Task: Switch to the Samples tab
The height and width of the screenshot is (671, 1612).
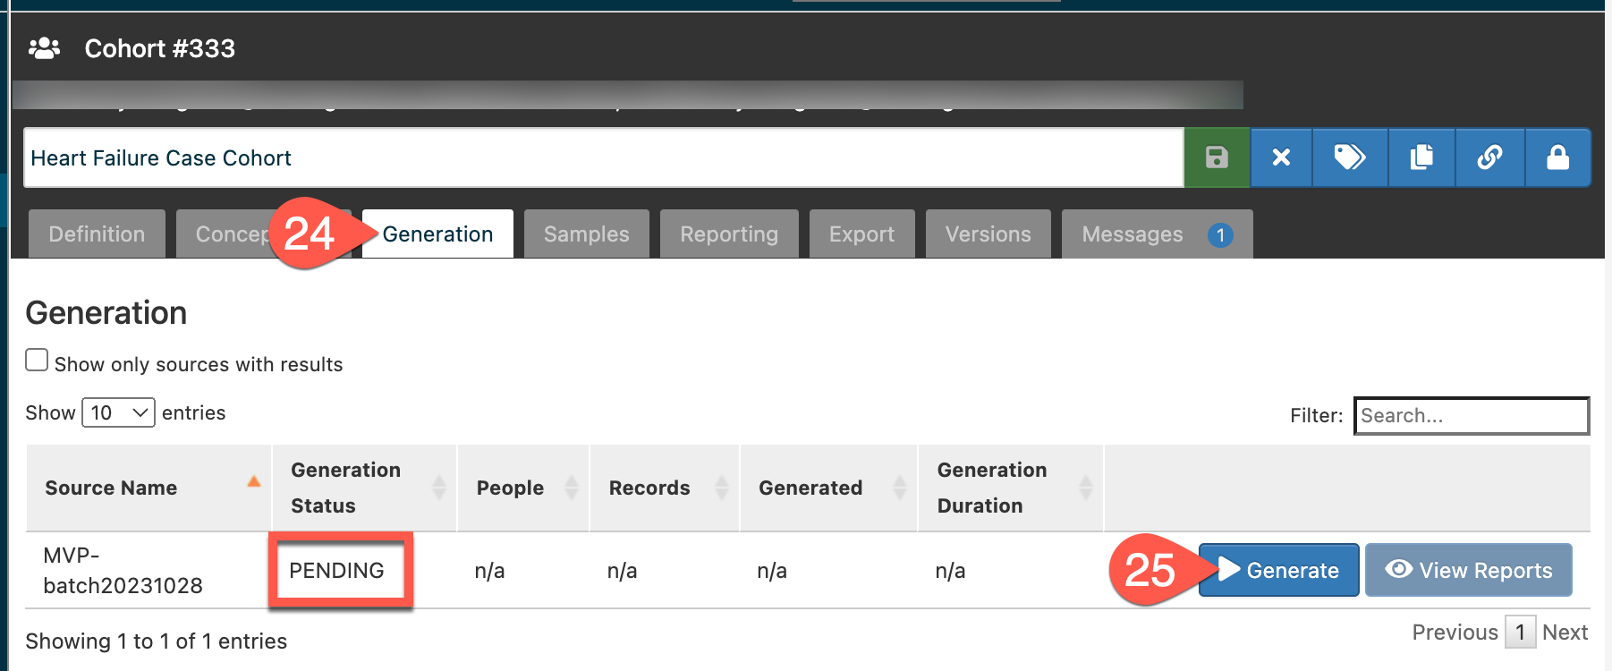Action: click(587, 234)
